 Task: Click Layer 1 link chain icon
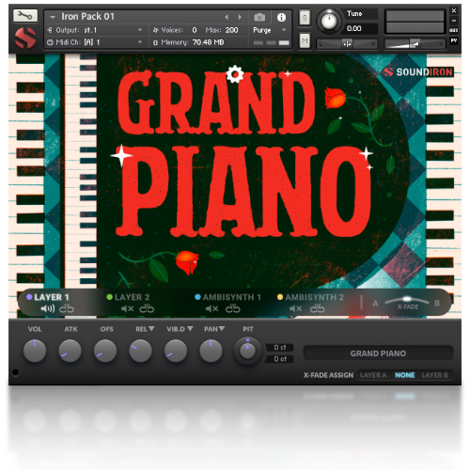coord(67,308)
